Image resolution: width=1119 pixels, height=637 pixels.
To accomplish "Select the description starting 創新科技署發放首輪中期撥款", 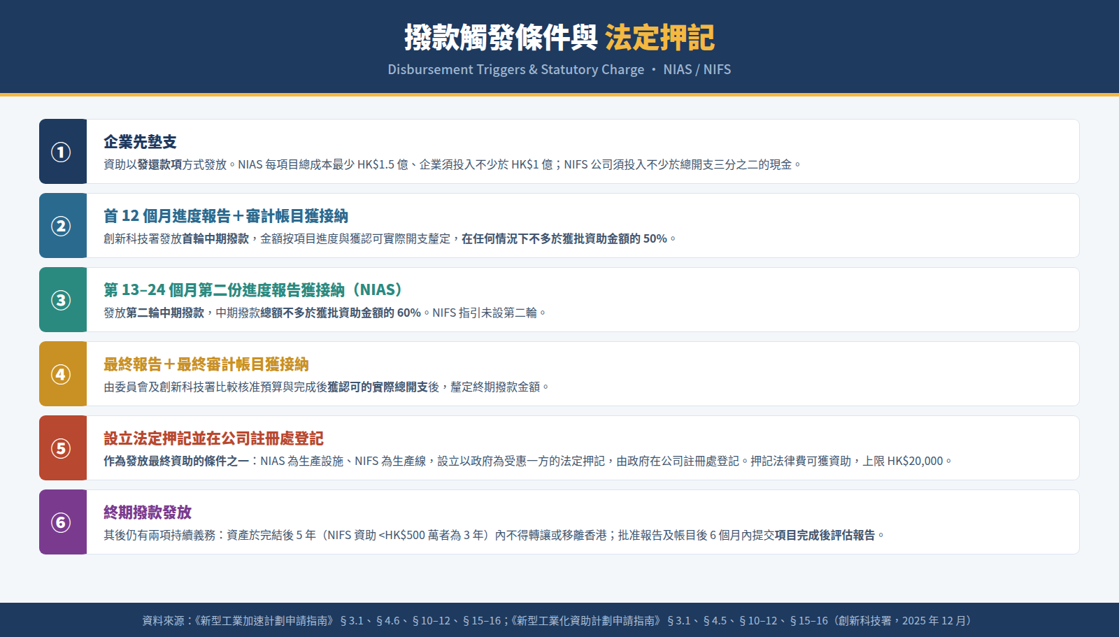I will coord(390,238).
